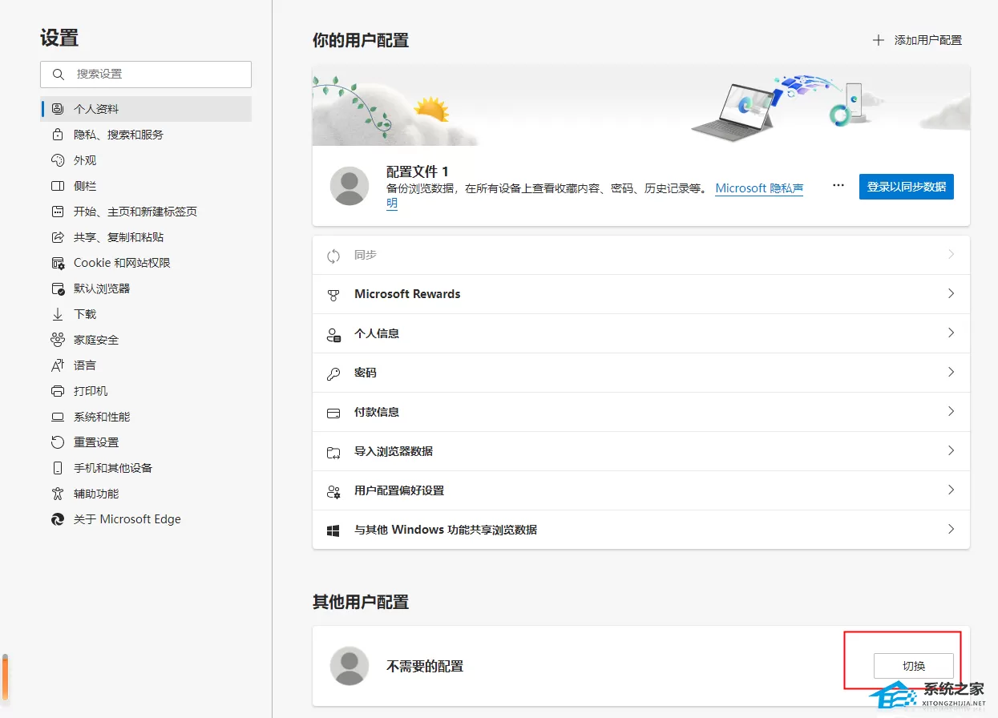The width and height of the screenshot is (998, 718).
Task: Select the Appearance palette icon in the sidebar
Action: (x=57, y=160)
